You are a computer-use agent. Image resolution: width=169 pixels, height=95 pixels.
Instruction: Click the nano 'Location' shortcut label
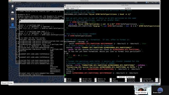click(147, 79)
